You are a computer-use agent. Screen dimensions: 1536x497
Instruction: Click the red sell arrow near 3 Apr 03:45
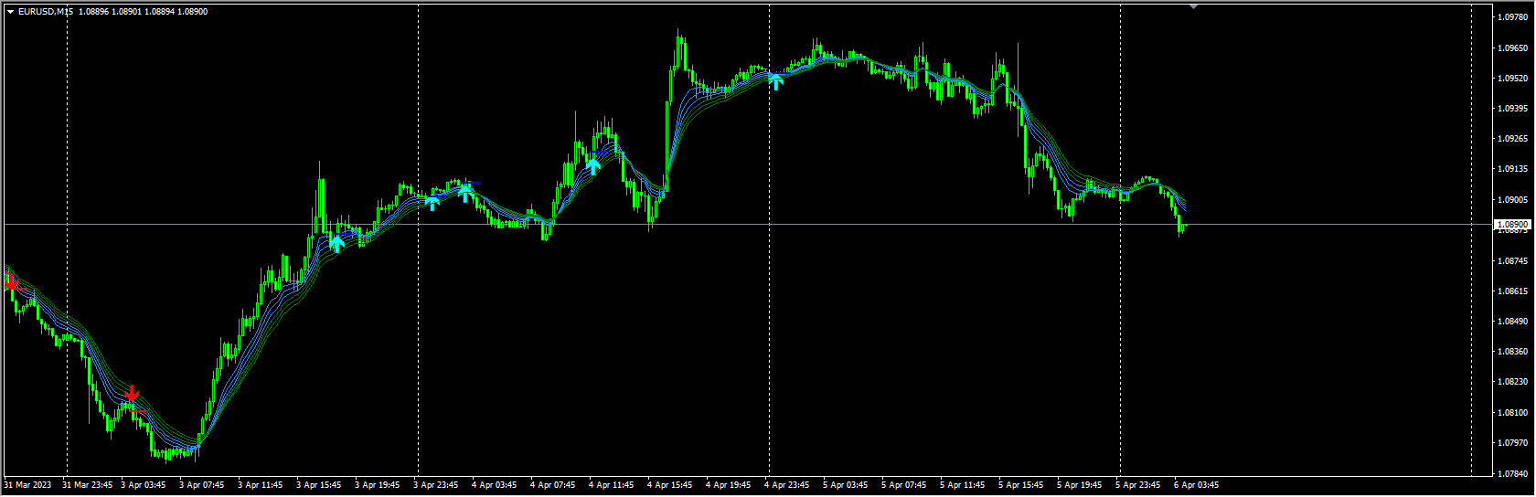(x=132, y=395)
